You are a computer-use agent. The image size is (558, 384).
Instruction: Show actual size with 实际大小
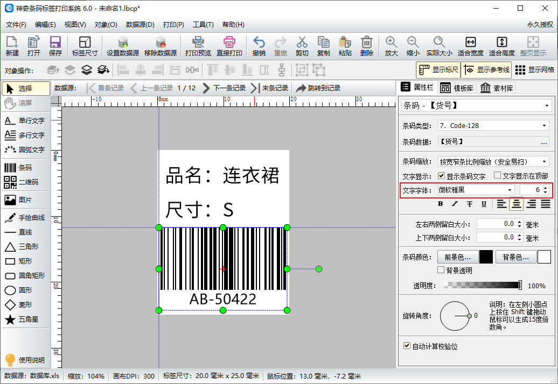440,46
